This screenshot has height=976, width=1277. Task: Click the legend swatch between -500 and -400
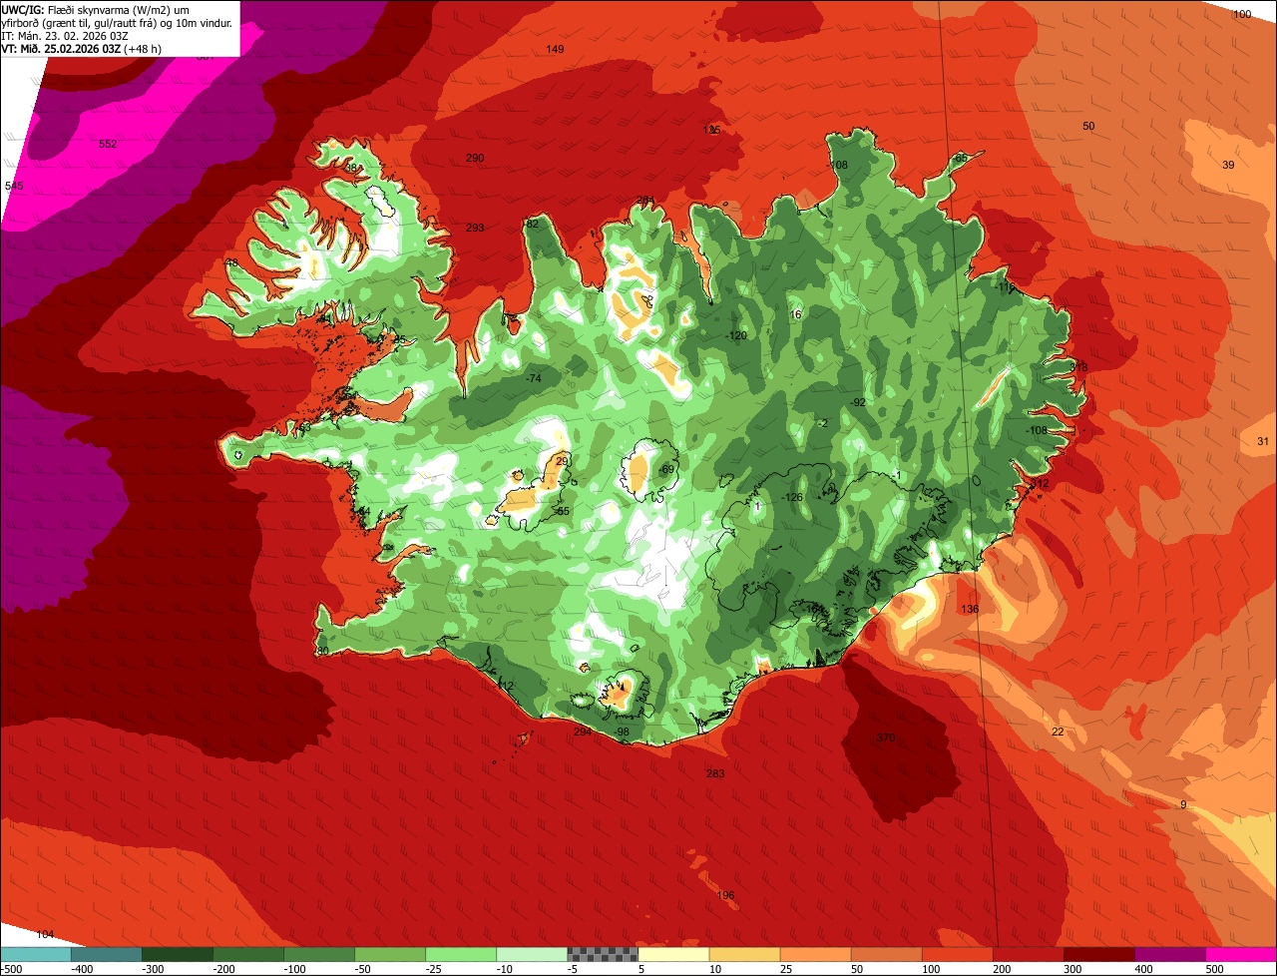pyautogui.click(x=36, y=954)
